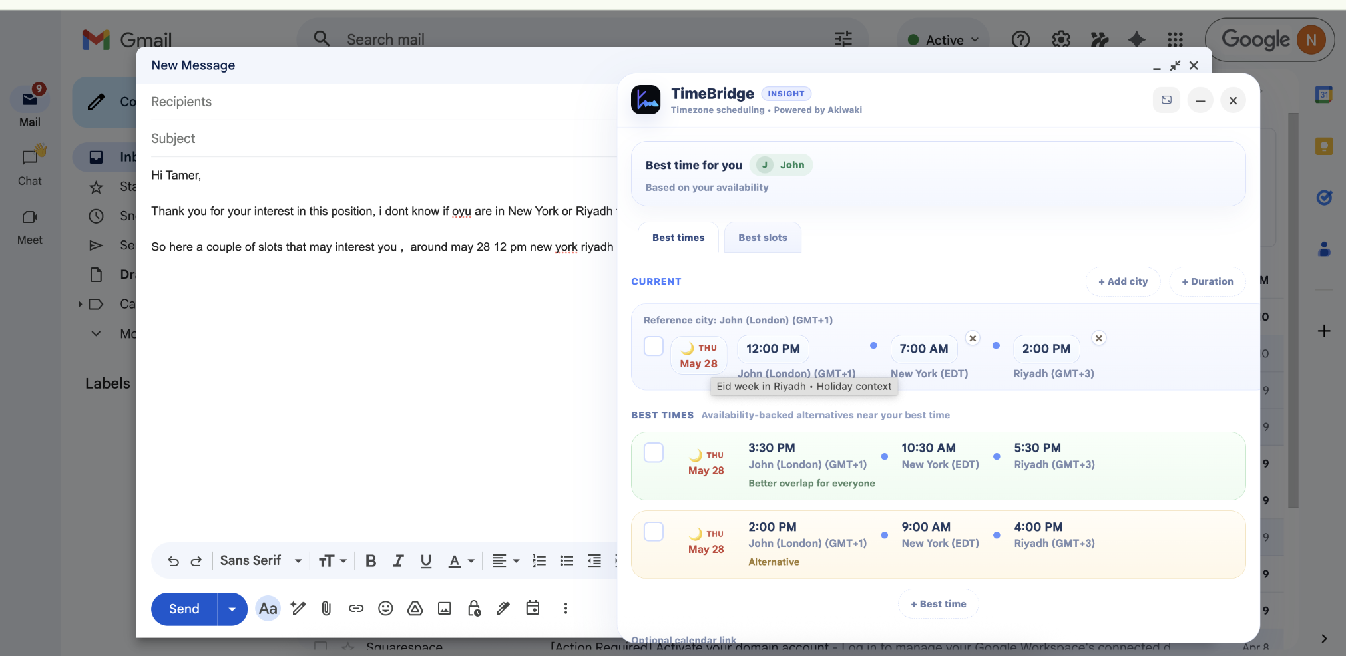Click the insert photo icon

click(x=444, y=609)
